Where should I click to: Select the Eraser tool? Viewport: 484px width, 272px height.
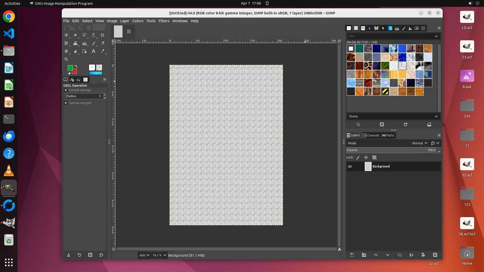coord(103,43)
